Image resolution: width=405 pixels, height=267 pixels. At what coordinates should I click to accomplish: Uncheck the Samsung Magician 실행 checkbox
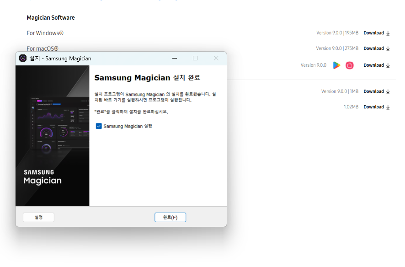tap(99, 126)
